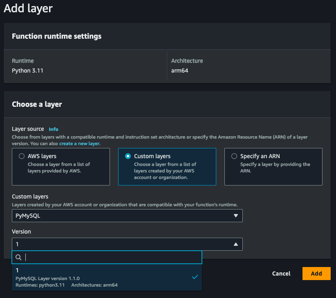Open the Version dropdown showing 1

pos(127,244)
